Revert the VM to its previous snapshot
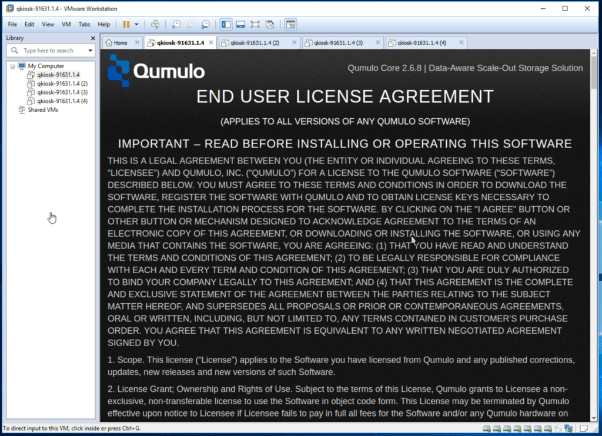Image resolution: width=602 pixels, height=436 pixels. 190,25
